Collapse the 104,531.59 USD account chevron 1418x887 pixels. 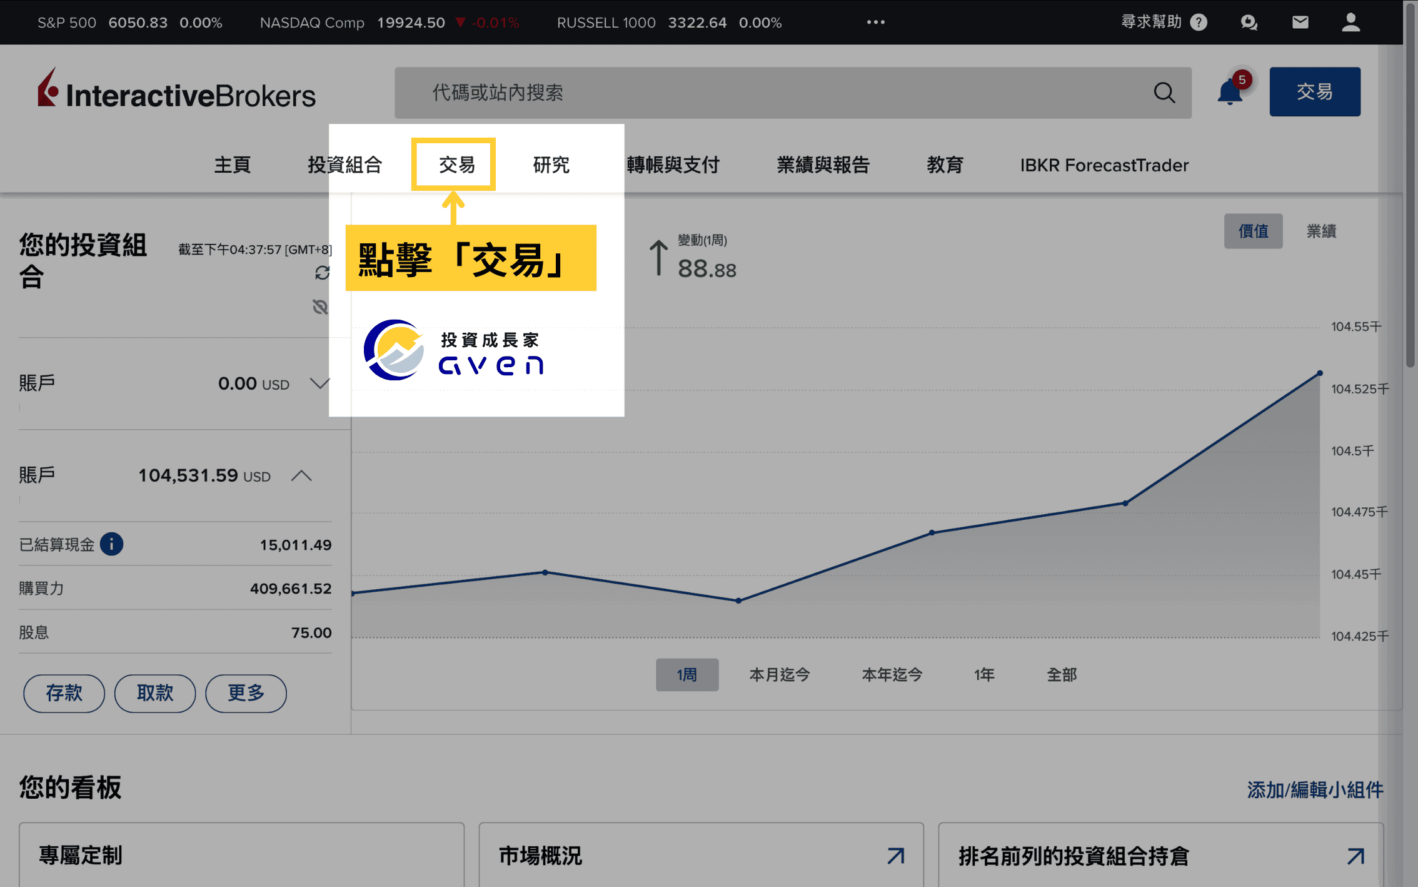point(301,475)
